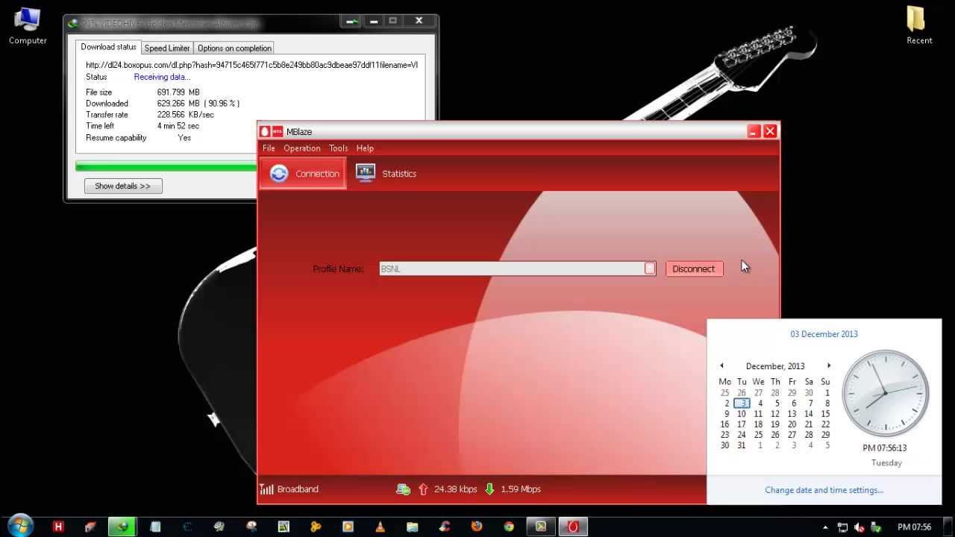
Task: Click the download URL text in IDM window
Action: tap(251, 65)
